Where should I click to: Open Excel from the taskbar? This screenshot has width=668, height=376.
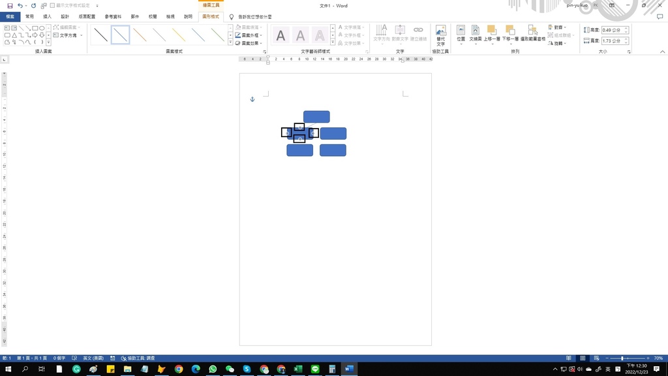coord(297,369)
